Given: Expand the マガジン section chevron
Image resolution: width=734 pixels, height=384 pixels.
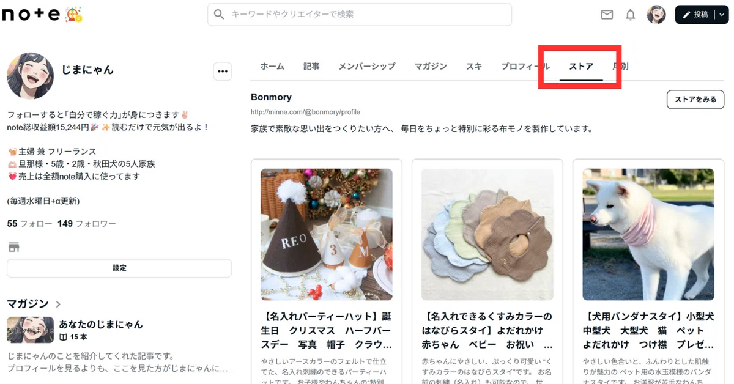Looking at the screenshot, I should click(x=58, y=304).
